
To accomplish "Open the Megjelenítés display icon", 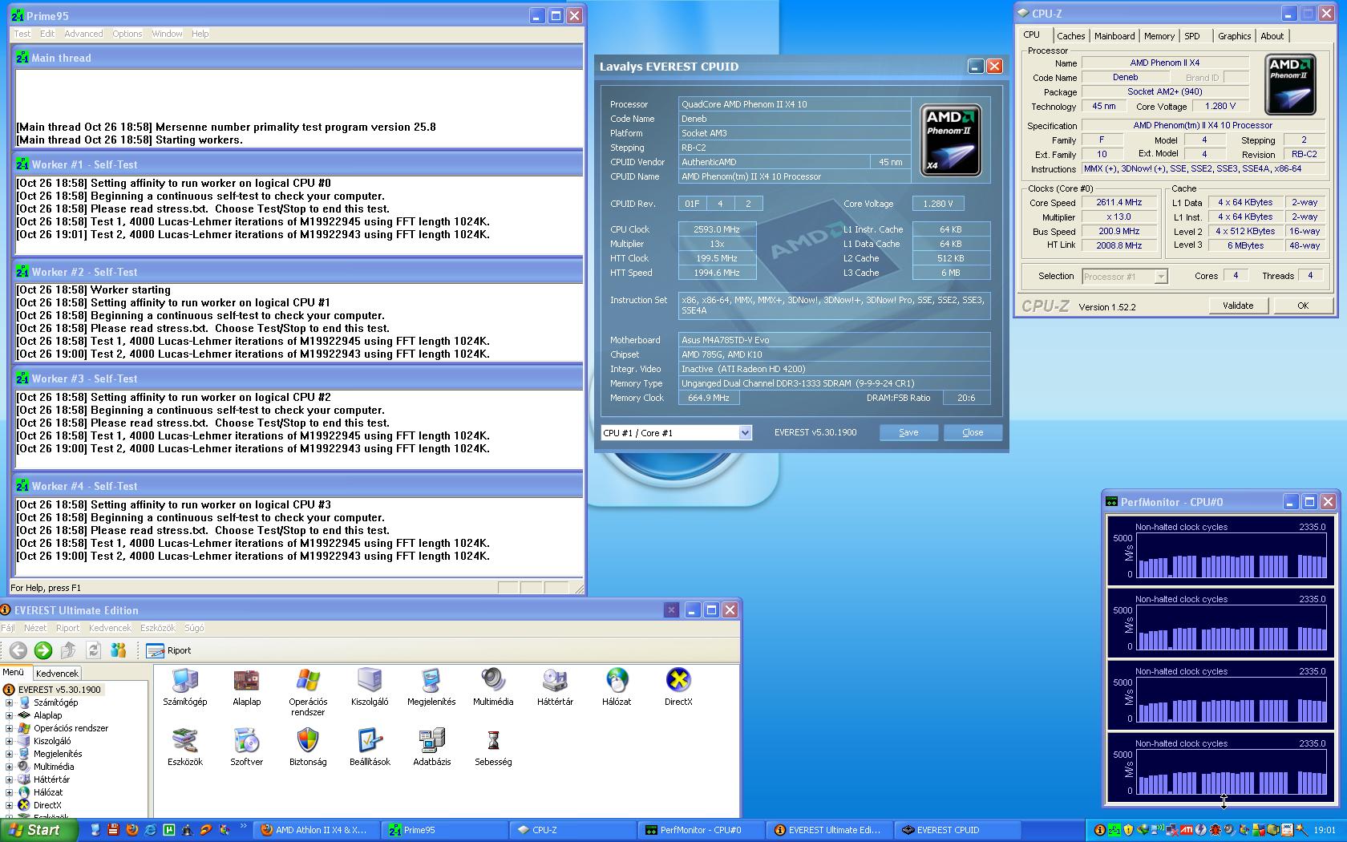I will click(431, 687).
